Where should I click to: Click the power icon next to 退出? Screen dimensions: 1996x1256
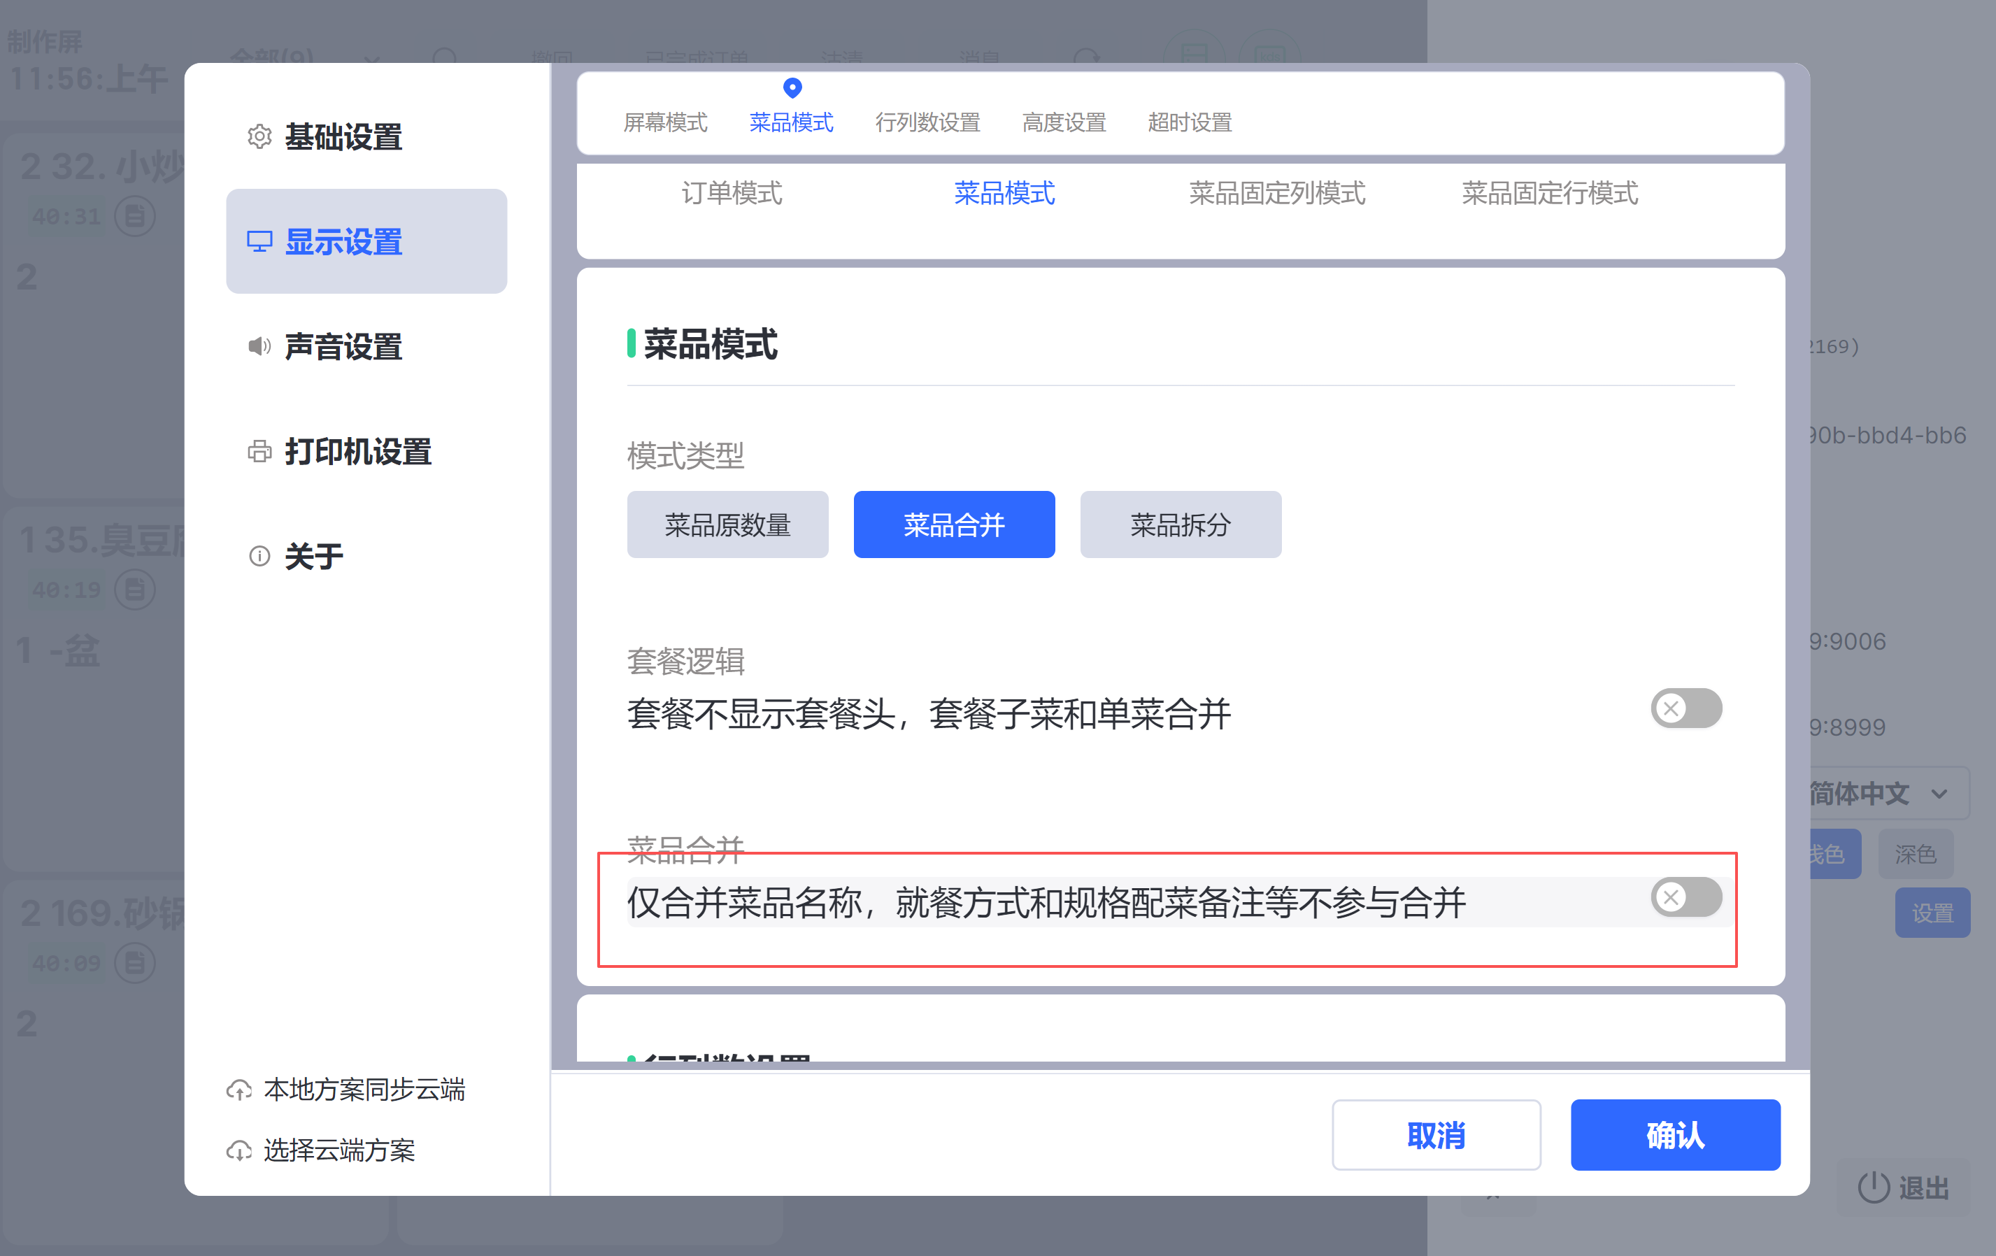click(x=1874, y=1186)
